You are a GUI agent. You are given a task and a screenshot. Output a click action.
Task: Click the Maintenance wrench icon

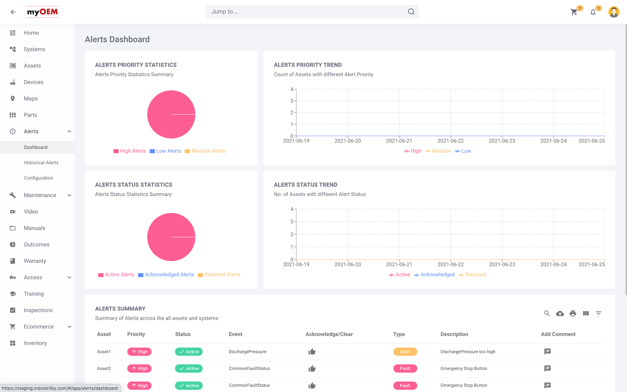click(x=13, y=195)
